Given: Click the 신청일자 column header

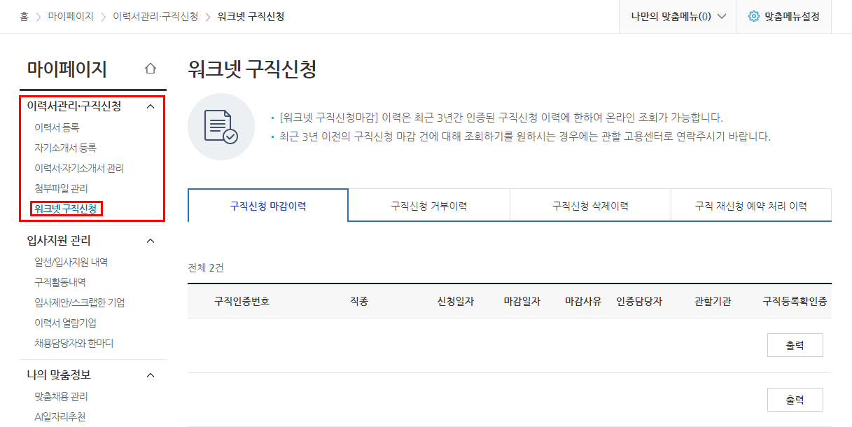Looking at the screenshot, I should pos(456,301).
